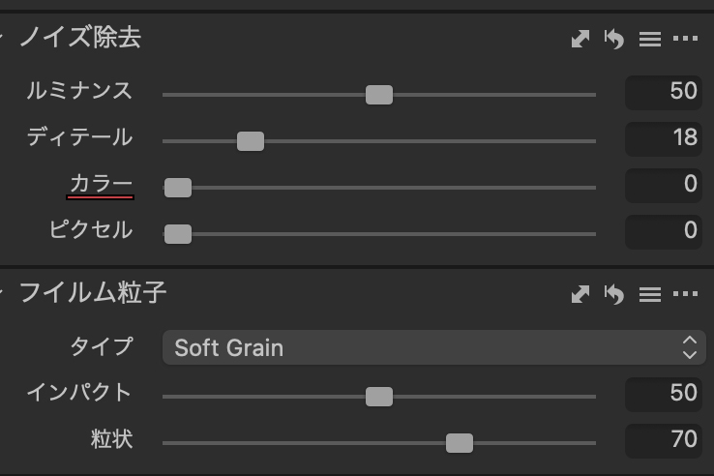Viewport: 714px width, 476px height.
Task: Open the ノイズ除去 presets list icon
Action: 650,39
